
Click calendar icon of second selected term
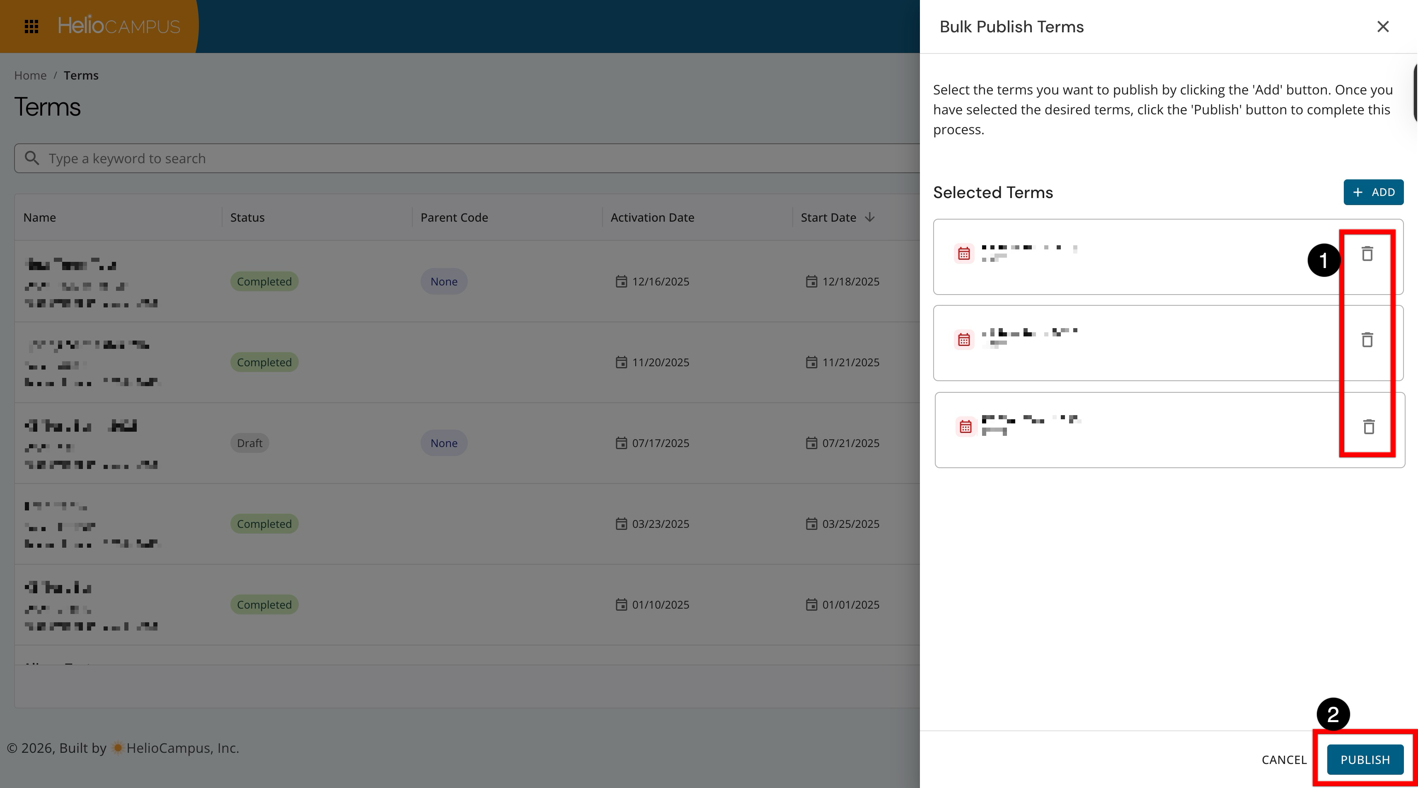[x=964, y=340]
